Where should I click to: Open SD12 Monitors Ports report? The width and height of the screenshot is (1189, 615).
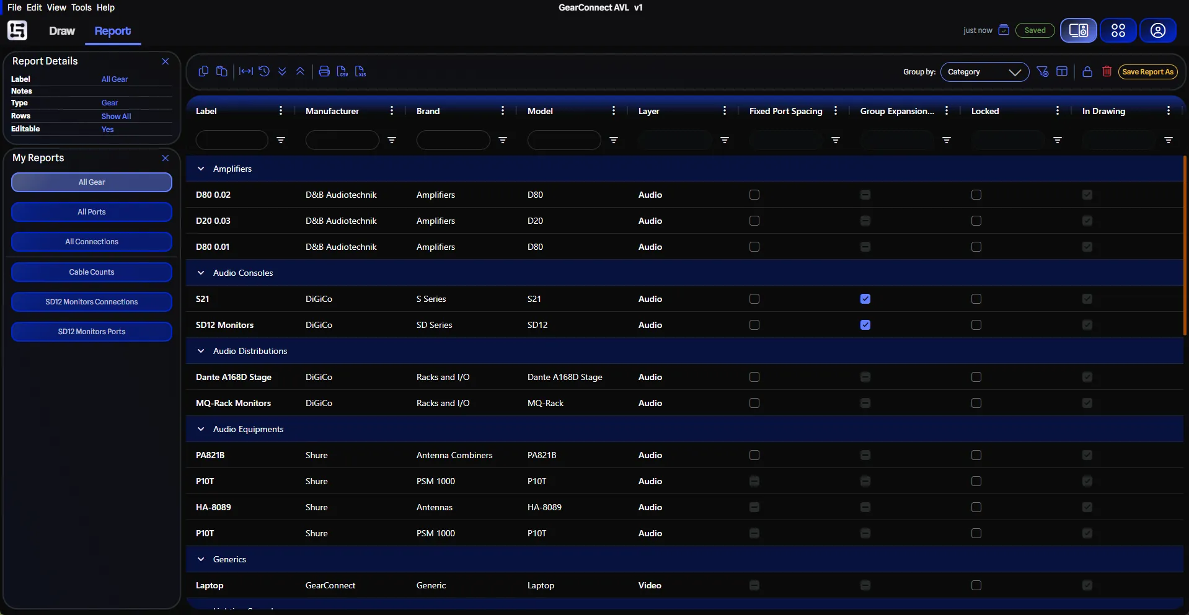pyautogui.click(x=92, y=332)
